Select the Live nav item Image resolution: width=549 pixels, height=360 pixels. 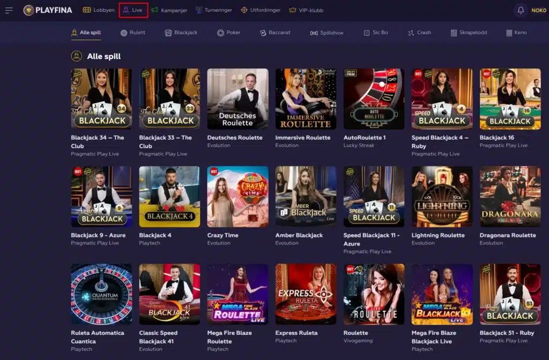coord(133,10)
